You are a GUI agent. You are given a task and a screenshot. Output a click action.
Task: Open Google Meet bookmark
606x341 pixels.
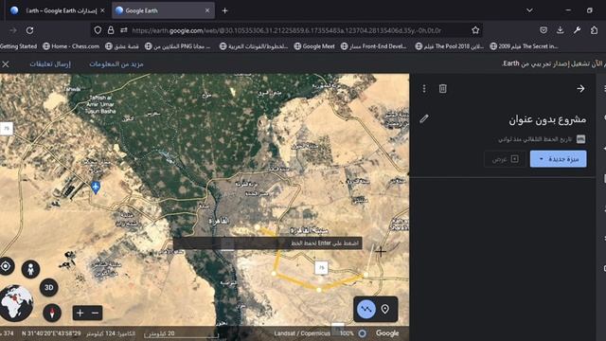[x=314, y=46]
